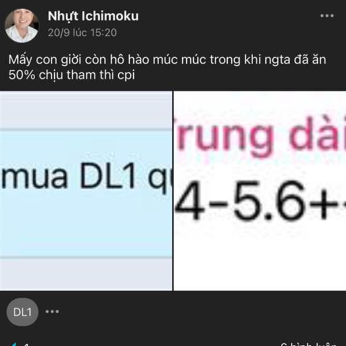Tap the pink rung dài text
346x346 pixels.
click(x=258, y=137)
